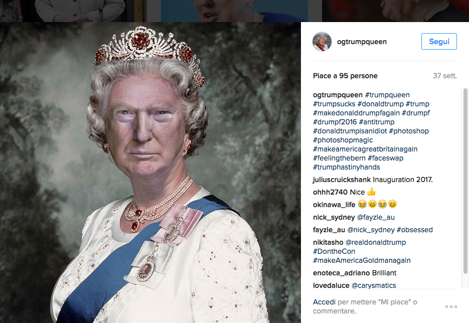
Task: Open the #trumphastinyhands hashtag
Action: coord(347,167)
